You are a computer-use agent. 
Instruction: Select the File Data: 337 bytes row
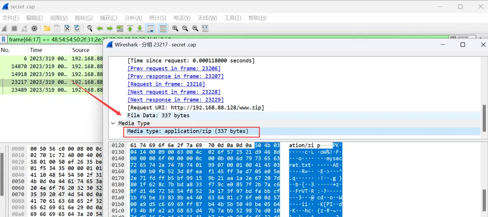click(x=294, y=115)
